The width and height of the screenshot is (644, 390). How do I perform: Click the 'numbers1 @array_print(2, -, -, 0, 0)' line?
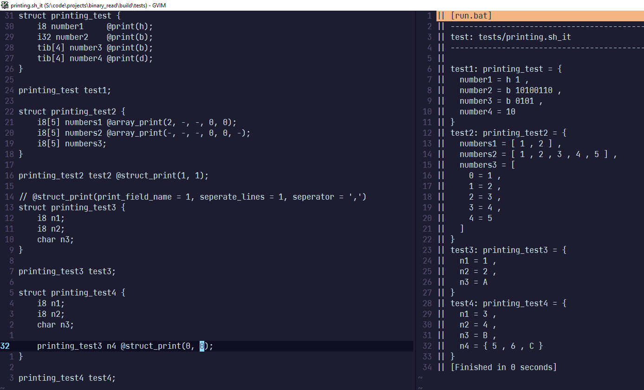tap(137, 122)
